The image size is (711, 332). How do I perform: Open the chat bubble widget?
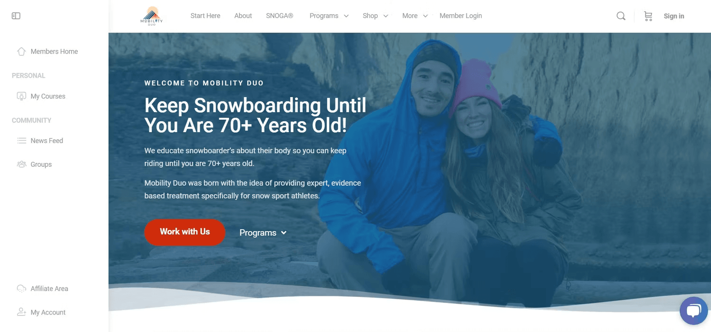coord(693,311)
